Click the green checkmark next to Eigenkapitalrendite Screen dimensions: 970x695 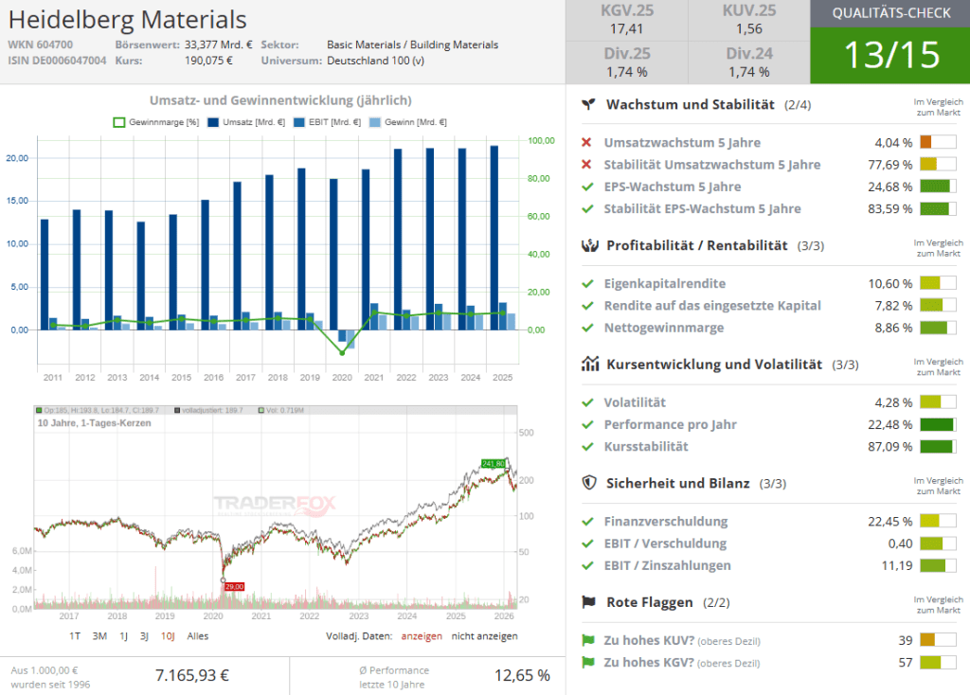pyautogui.click(x=587, y=284)
